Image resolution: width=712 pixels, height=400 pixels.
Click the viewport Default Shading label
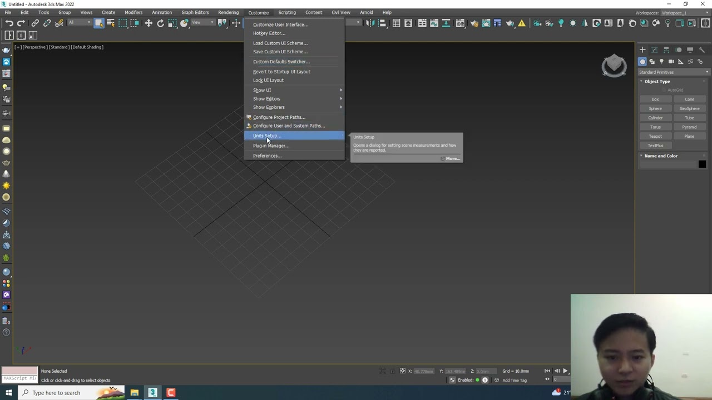[x=87, y=47]
